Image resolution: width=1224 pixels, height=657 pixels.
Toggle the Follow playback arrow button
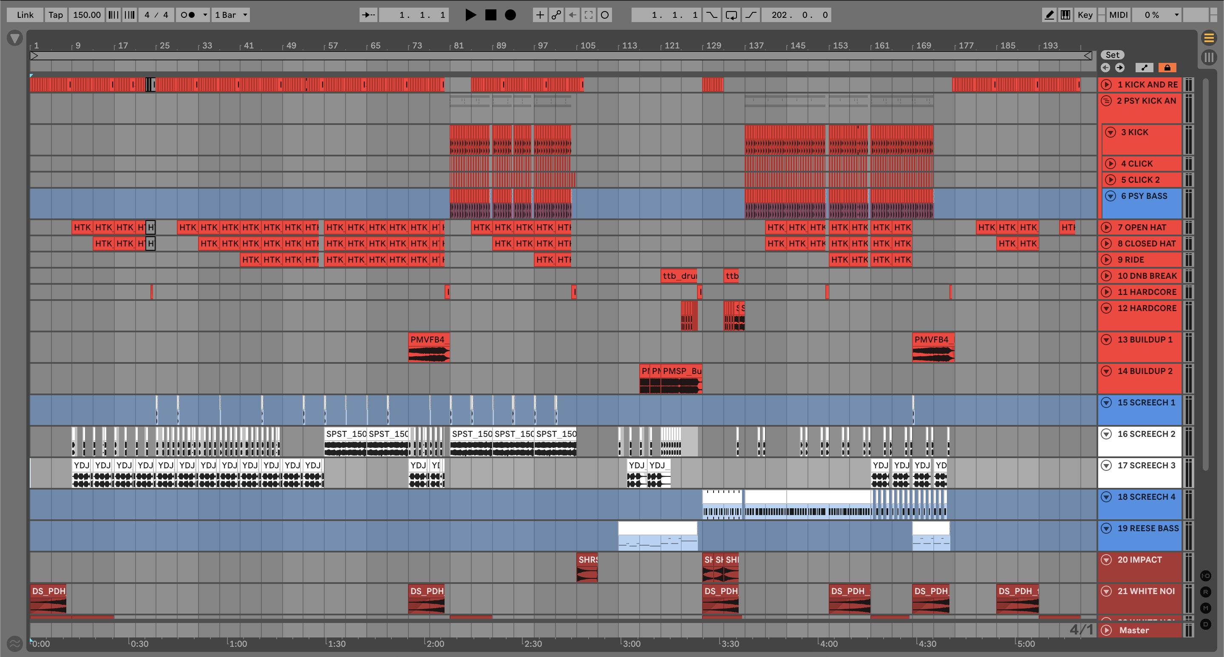368,15
